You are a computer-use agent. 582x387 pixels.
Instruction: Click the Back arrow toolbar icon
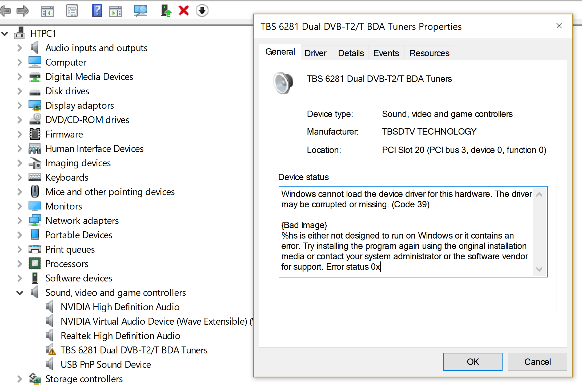pos(6,11)
